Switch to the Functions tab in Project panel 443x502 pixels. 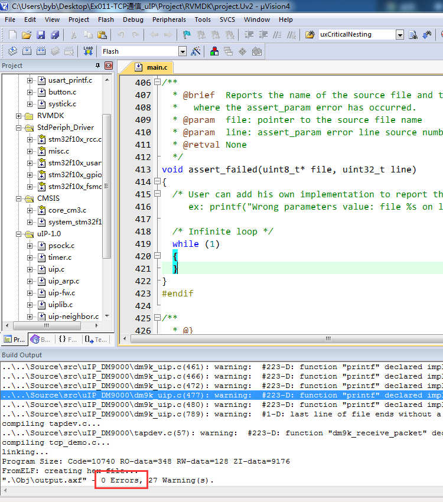pyautogui.click(x=67, y=340)
